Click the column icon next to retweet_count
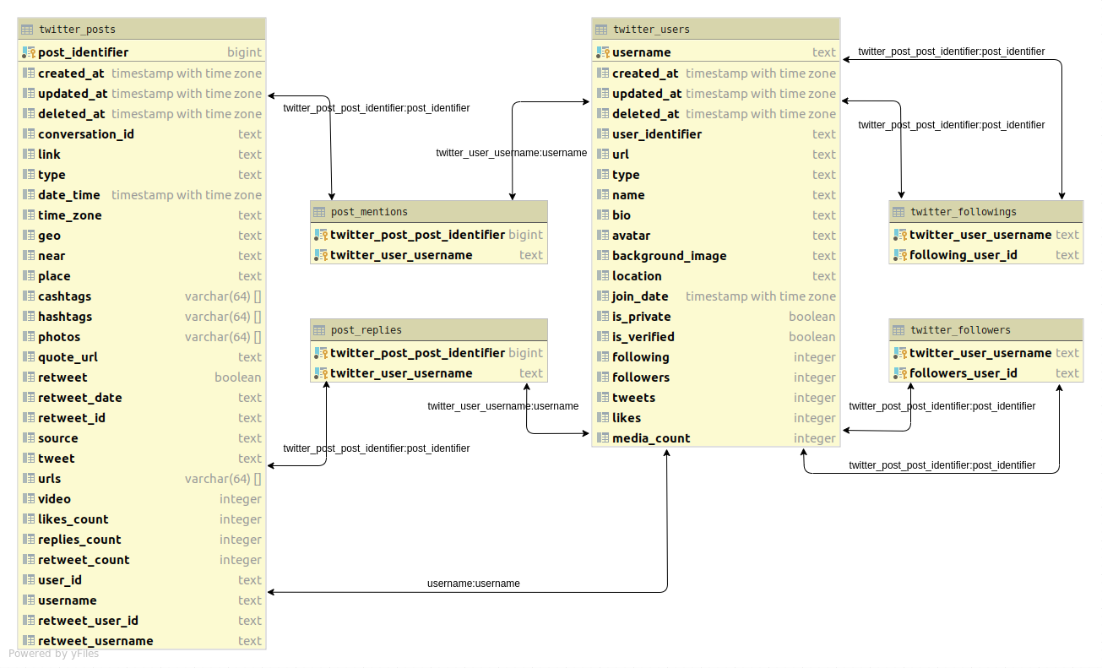The height and width of the screenshot is (668, 1102). 29,560
